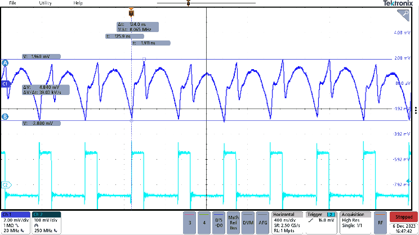The image size is (419, 235).
Task: Open the Horizontal settings badge
Action: tap(287, 223)
